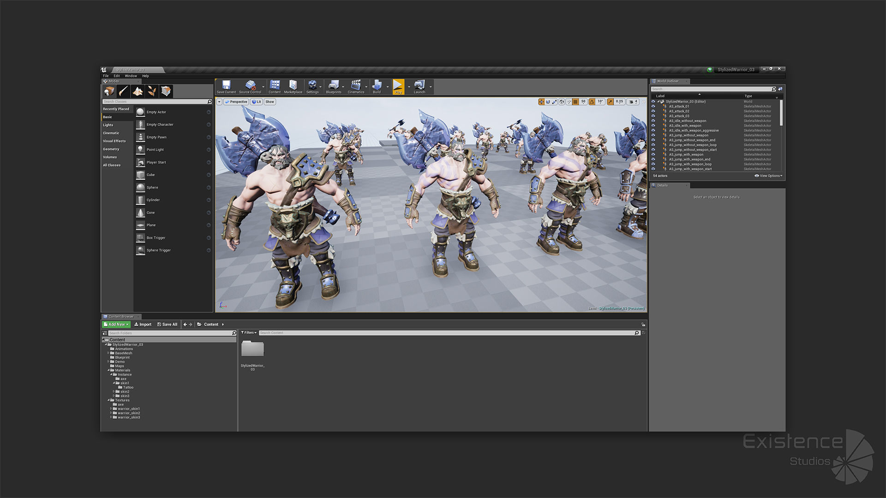This screenshot has height=498, width=886.
Task: Click the Add New button
Action: tap(116, 325)
